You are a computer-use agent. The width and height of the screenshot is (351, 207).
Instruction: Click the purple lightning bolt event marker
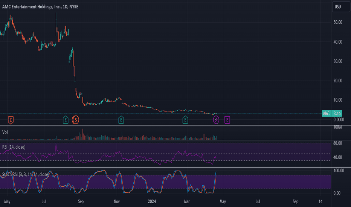click(x=216, y=120)
